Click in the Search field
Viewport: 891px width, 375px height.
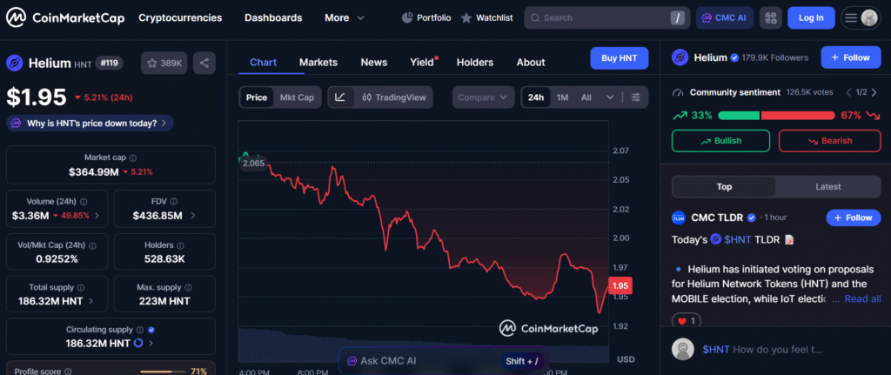(x=606, y=17)
